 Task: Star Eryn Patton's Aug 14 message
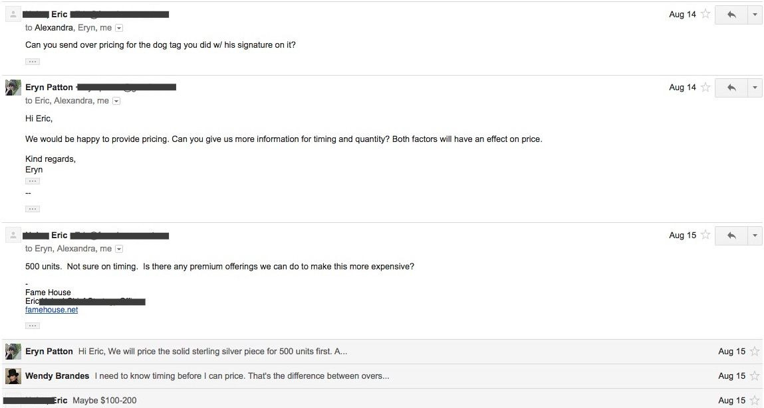point(705,87)
